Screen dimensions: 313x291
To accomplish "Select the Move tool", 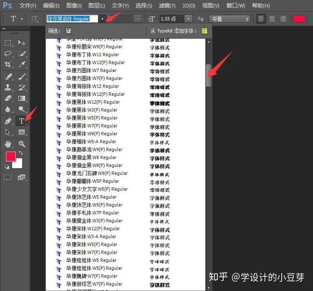I will point(22,43).
